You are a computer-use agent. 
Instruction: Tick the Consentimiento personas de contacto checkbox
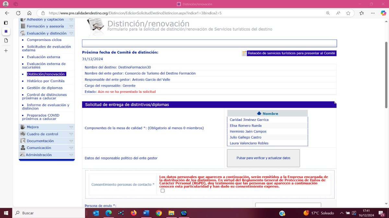pyautogui.click(x=162, y=191)
